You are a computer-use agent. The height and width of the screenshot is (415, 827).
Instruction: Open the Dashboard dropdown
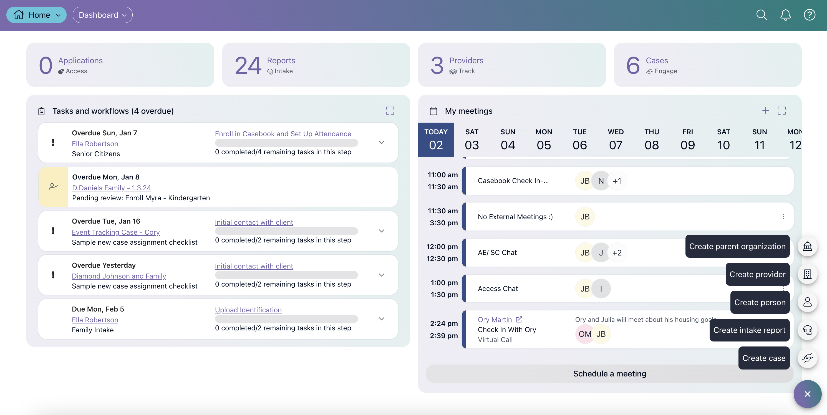(102, 15)
